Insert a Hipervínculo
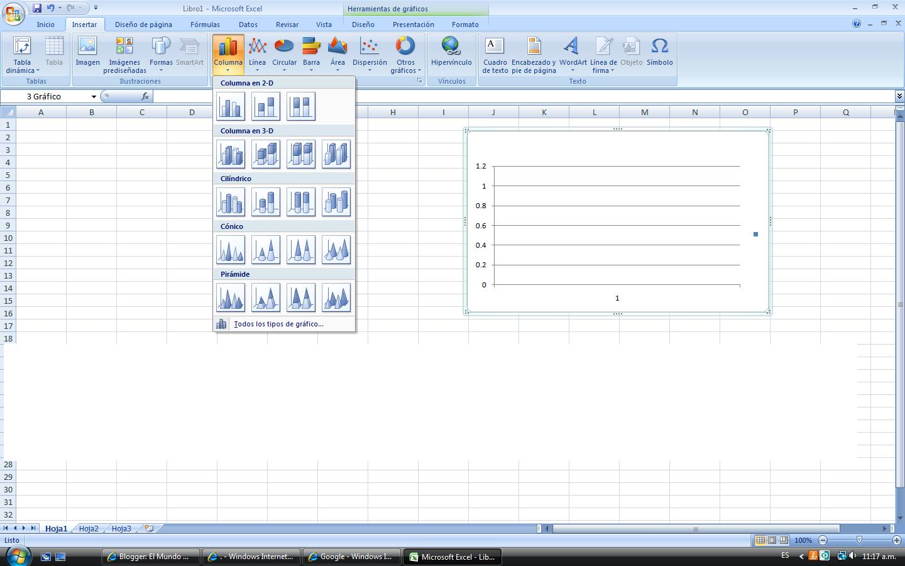 (451, 53)
